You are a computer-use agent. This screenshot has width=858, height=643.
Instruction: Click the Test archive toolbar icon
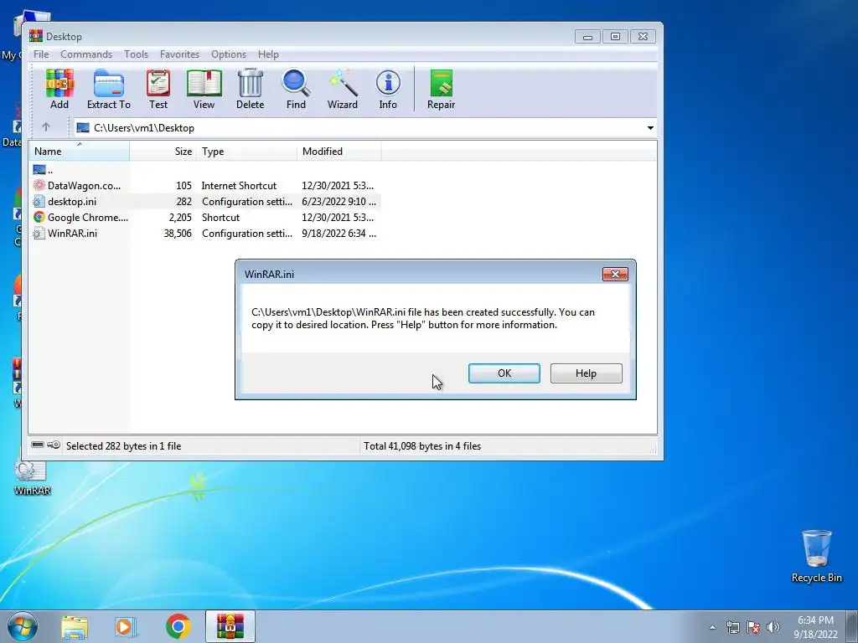click(158, 83)
